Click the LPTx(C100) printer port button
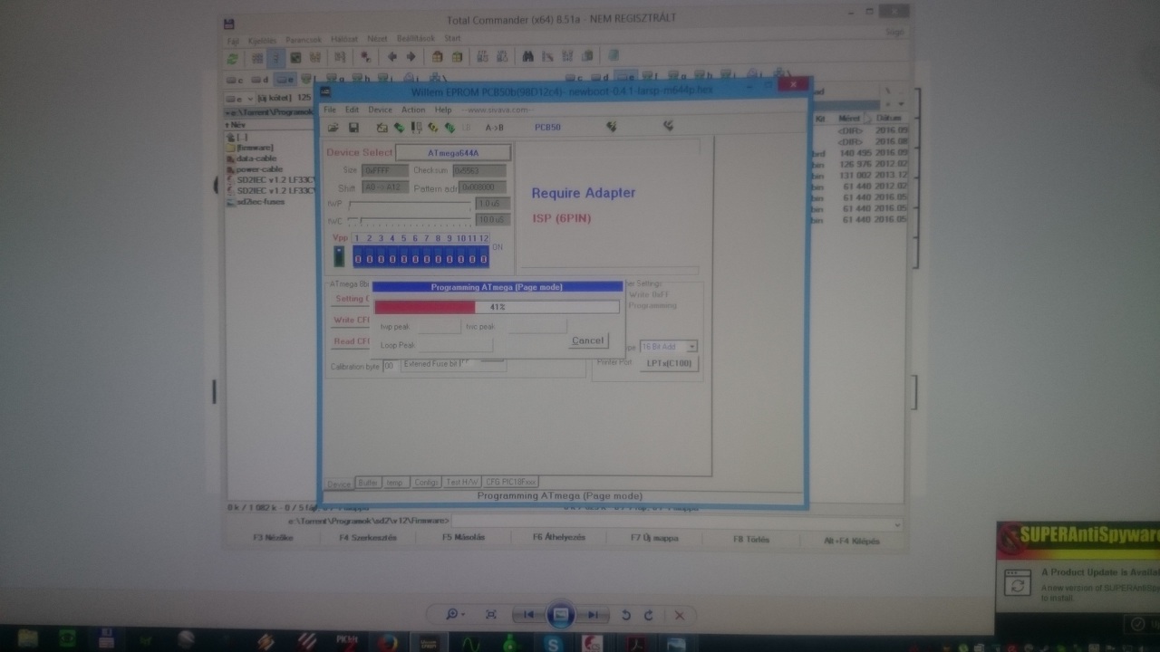This screenshot has width=1160, height=652. tap(670, 364)
